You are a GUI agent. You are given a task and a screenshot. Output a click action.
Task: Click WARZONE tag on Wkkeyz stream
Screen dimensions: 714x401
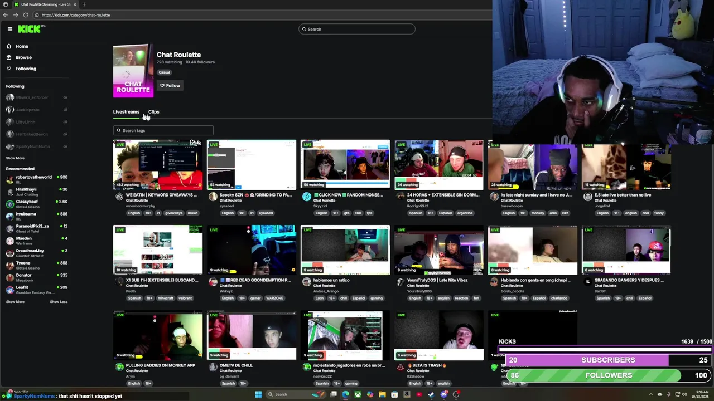274,298
